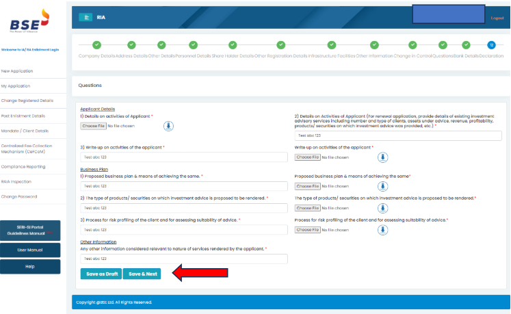Open New Application in sidebar
The image size is (511, 314).
coord(18,71)
